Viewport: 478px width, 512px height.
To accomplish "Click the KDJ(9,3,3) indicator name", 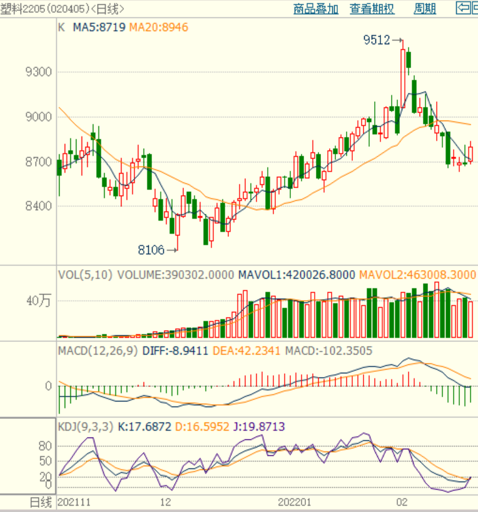I will (86, 427).
